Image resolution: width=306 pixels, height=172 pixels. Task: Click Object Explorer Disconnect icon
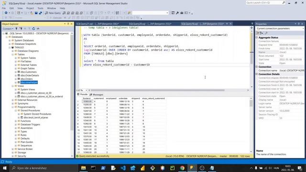[21, 29]
